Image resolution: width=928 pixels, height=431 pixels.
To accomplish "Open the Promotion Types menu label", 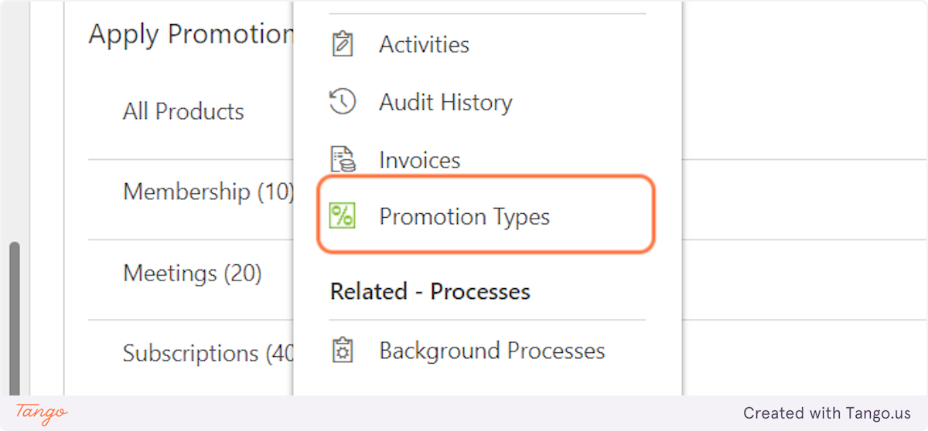I will [x=464, y=216].
